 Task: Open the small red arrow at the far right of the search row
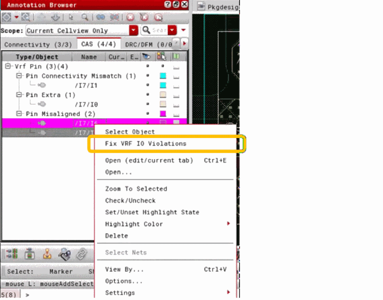[x=183, y=30]
